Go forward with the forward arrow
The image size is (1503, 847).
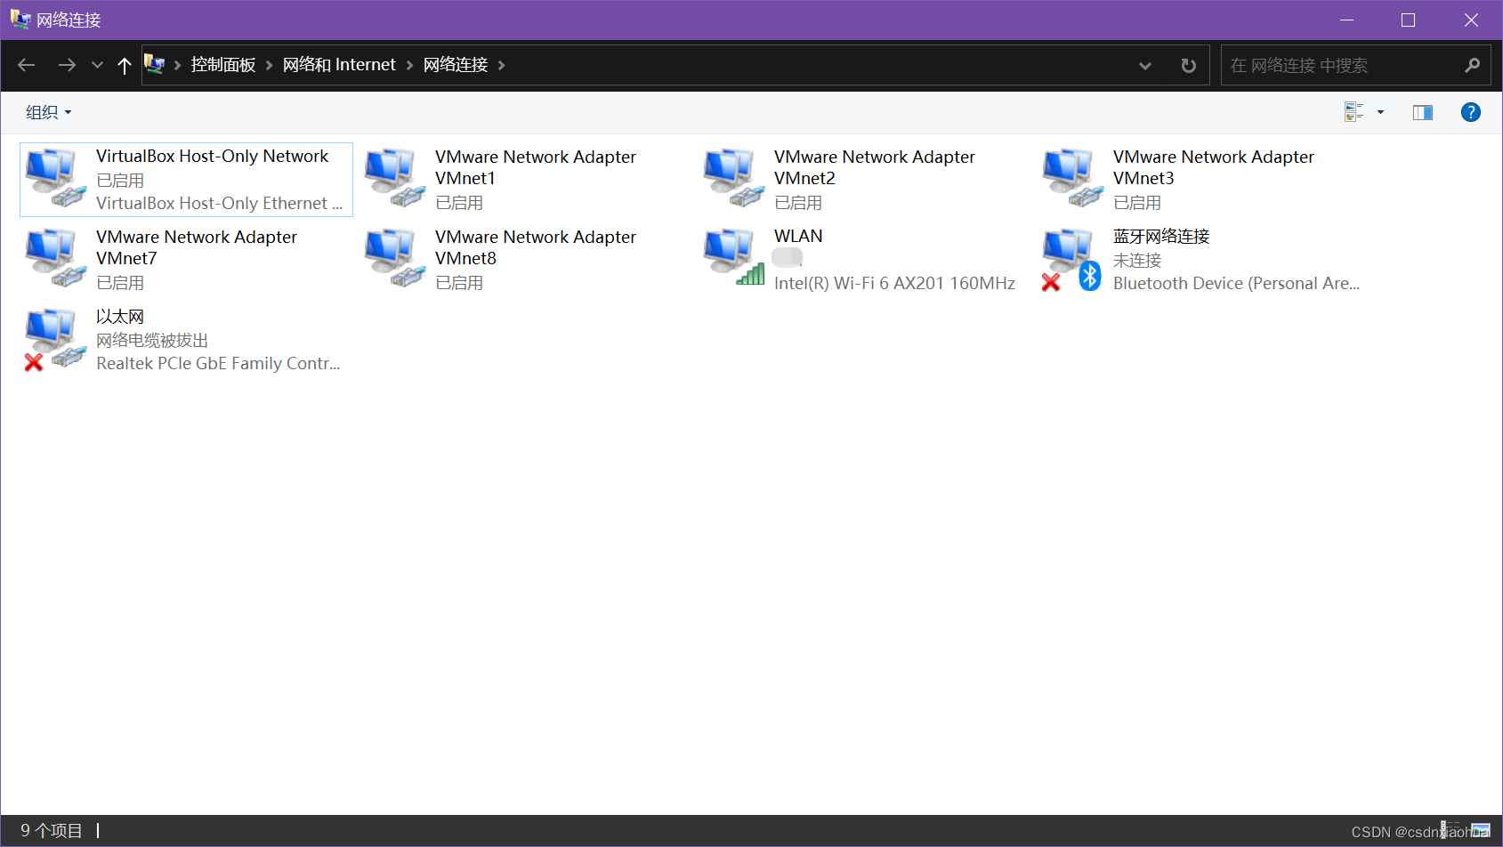point(67,65)
